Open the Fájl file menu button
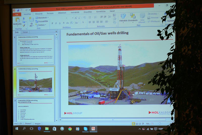The height and width of the screenshot is (135, 202). pos(17,14)
